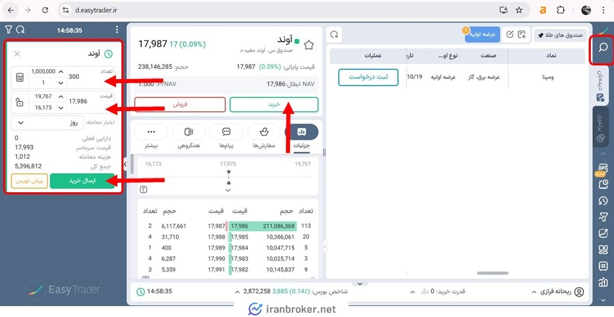The height and width of the screenshot is (317, 614).
Task: Click the red فروش sell button
Action: (x=180, y=104)
